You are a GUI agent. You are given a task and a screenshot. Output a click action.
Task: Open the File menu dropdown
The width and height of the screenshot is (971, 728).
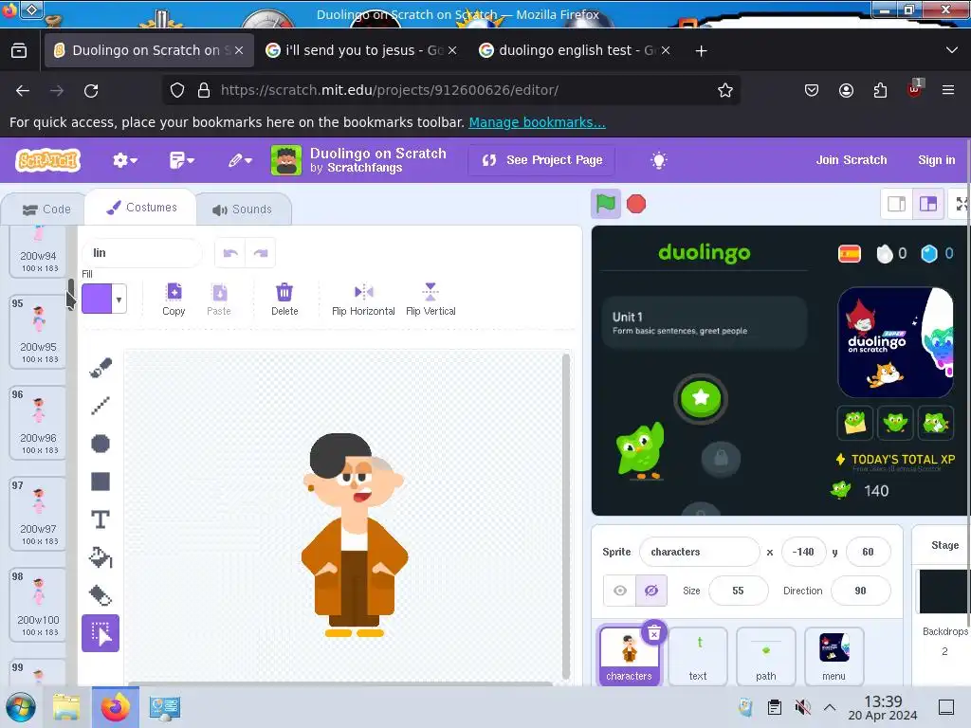click(181, 160)
